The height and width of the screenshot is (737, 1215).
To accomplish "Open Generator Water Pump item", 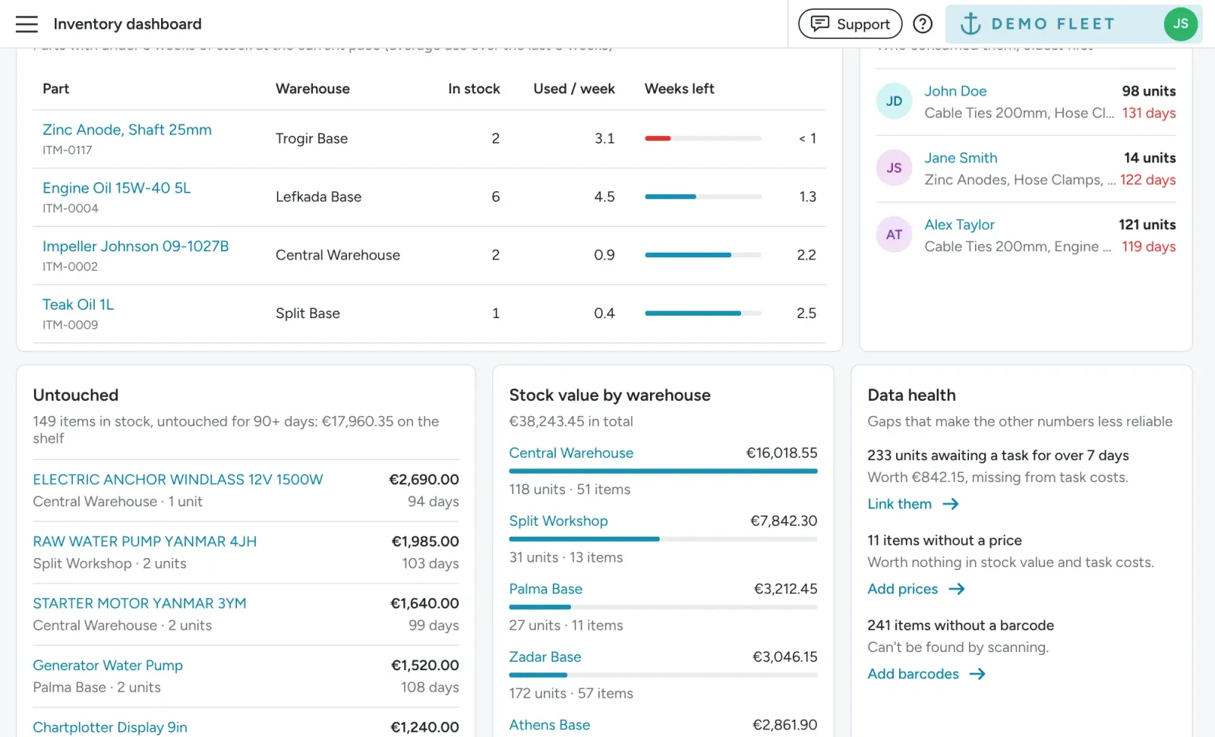I will 108,666.
